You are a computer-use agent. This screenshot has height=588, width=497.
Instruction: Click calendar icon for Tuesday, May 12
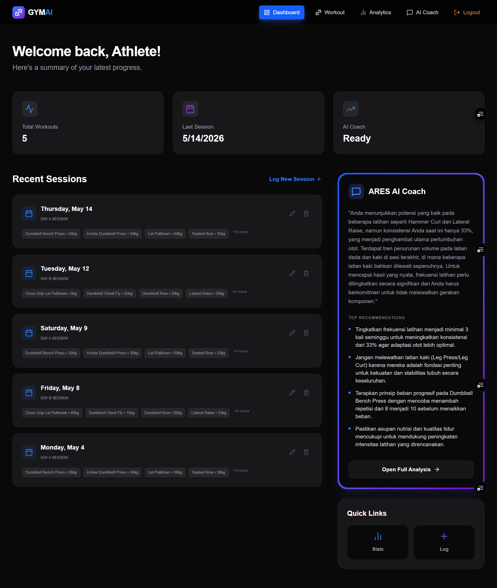pos(29,273)
